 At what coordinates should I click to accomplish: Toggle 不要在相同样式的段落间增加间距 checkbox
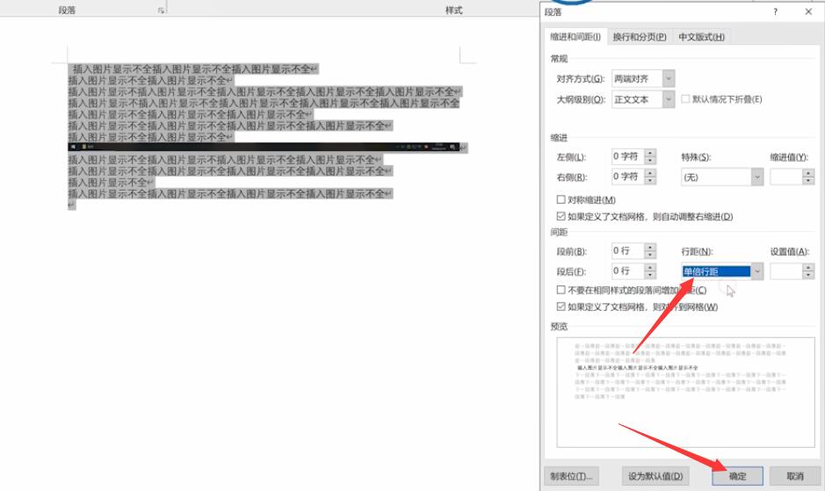click(561, 290)
